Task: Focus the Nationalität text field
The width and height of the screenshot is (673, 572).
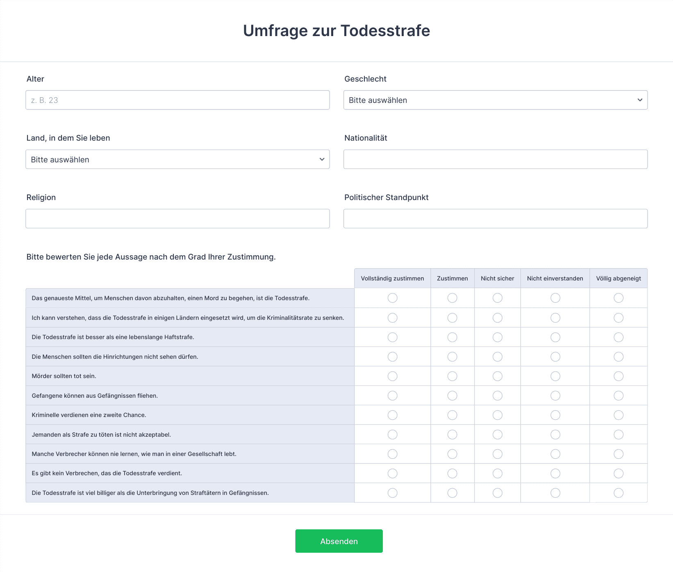Action: 495,160
